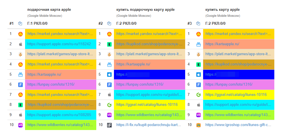The height and width of the screenshot is (134, 286).
Task: Click copy icon next to #2 header
Action: click(109, 24)
